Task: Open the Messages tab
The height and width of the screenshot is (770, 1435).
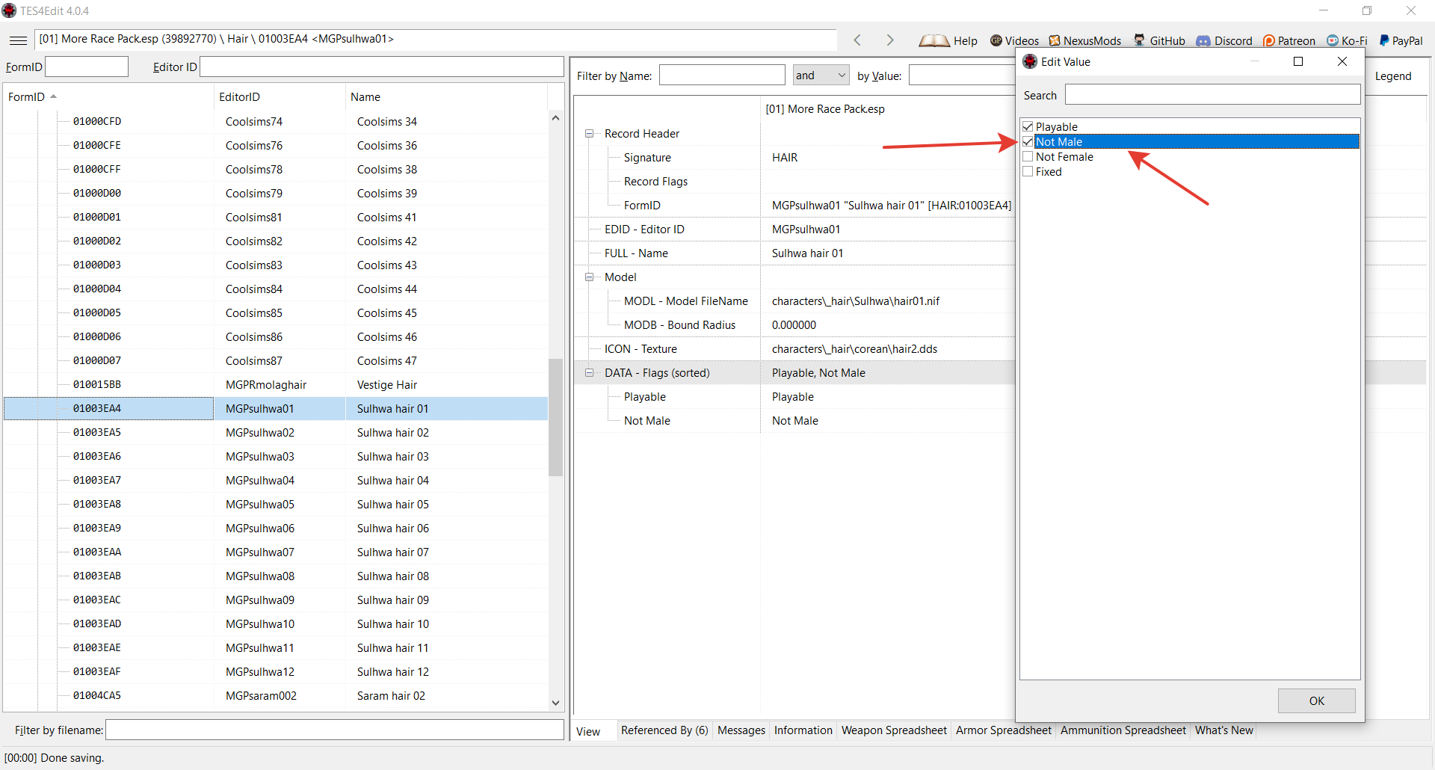Action: click(741, 730)
